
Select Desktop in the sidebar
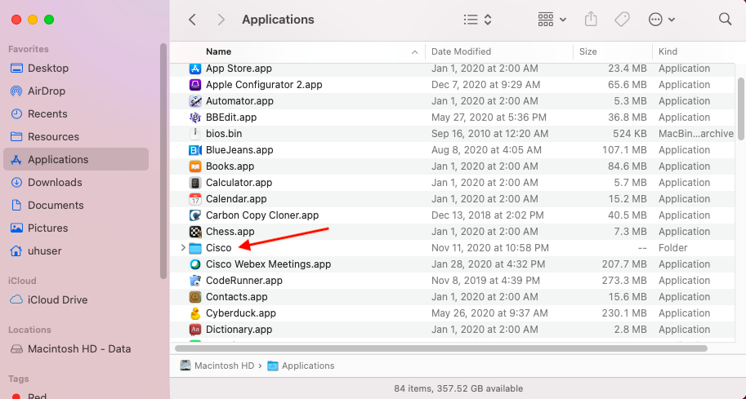pos(76,69)
